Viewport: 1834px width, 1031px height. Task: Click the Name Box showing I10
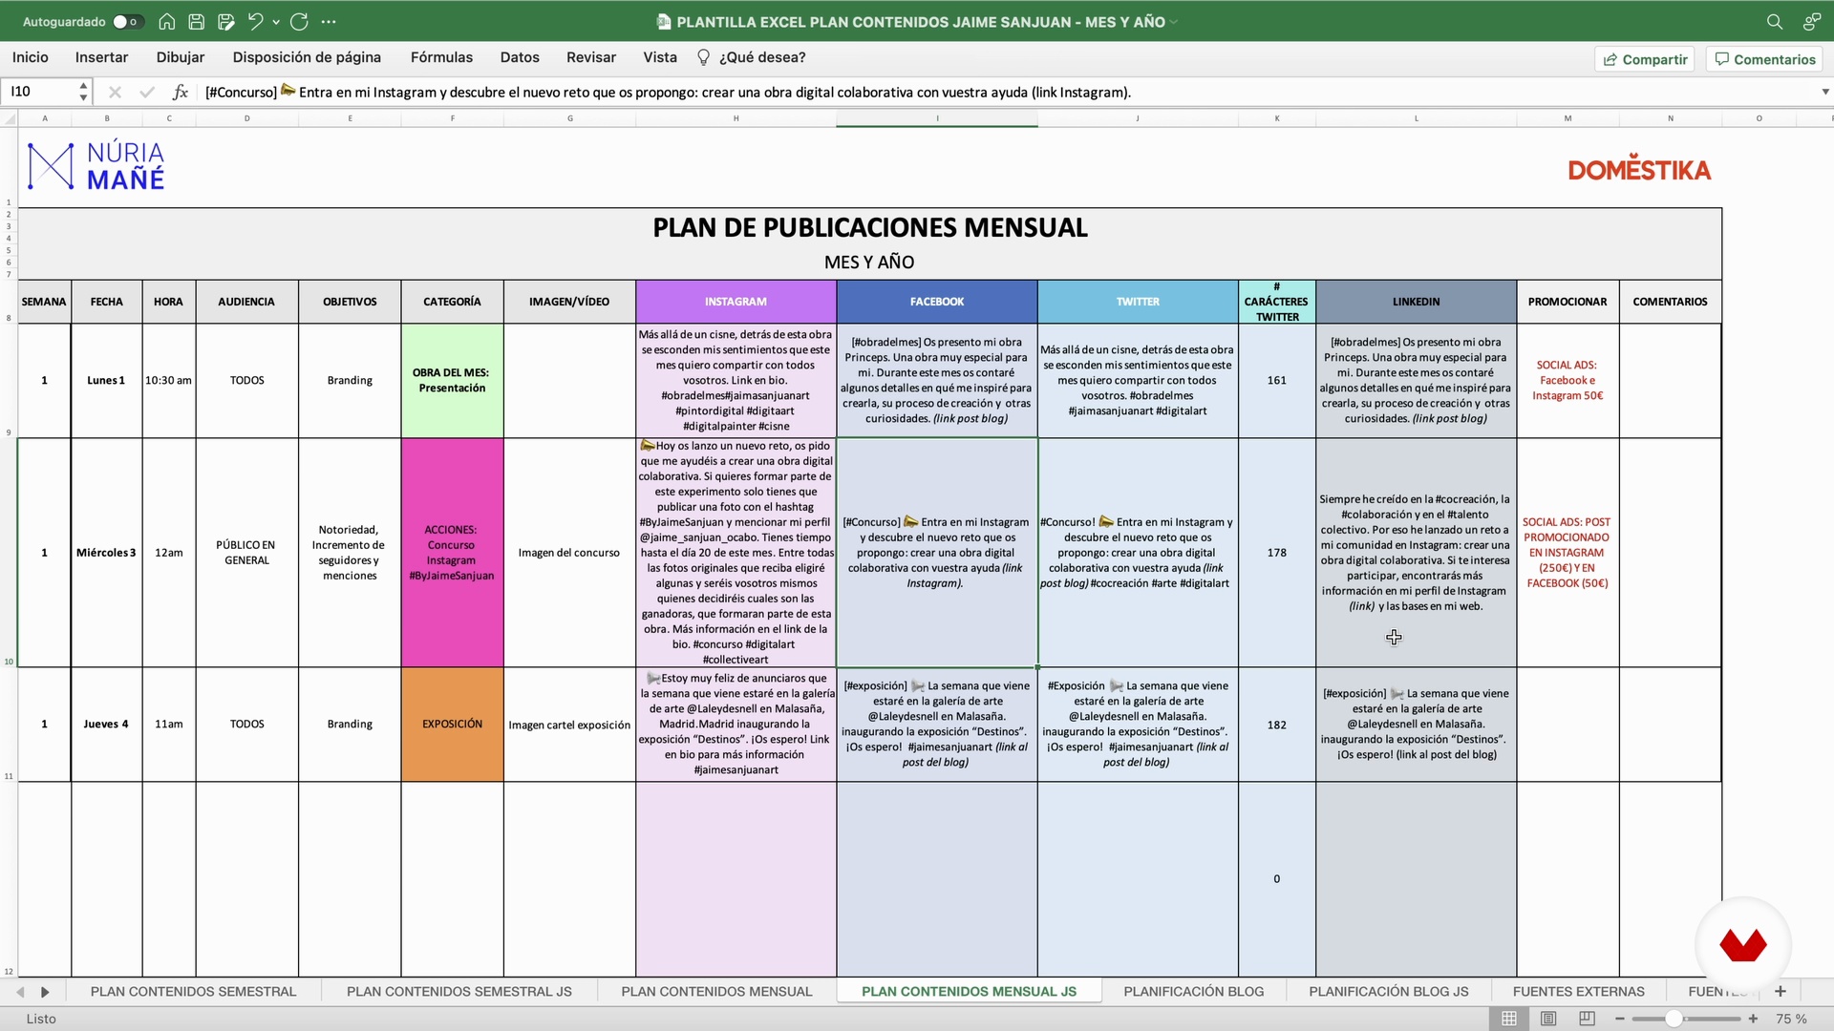pos(38,92)
